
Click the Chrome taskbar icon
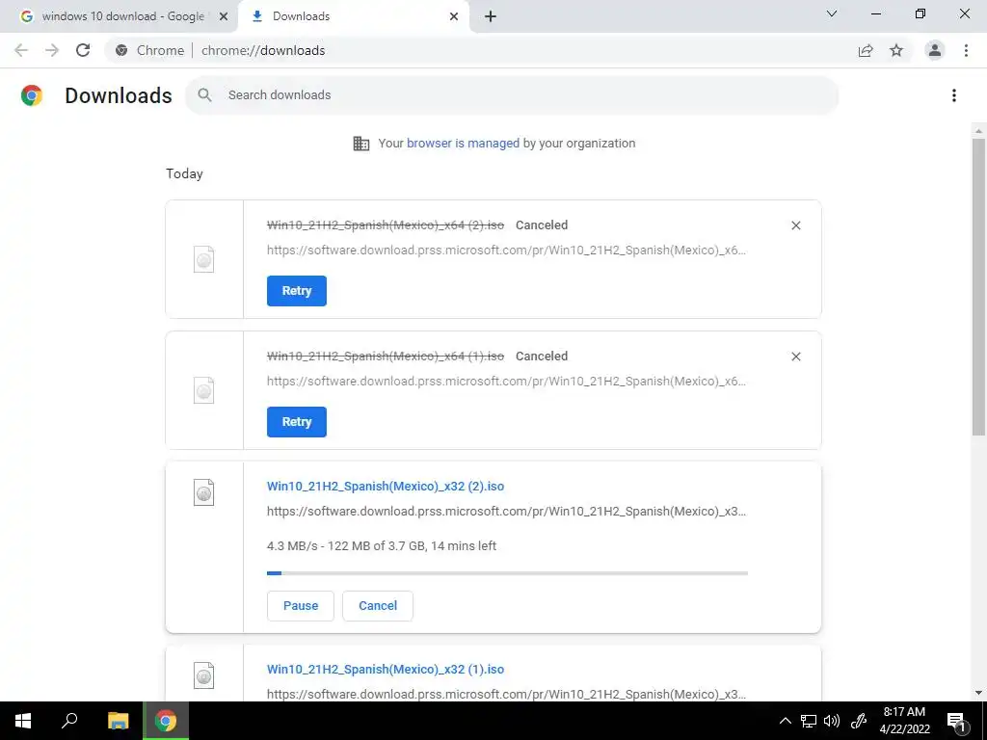[x=166, y=721]
